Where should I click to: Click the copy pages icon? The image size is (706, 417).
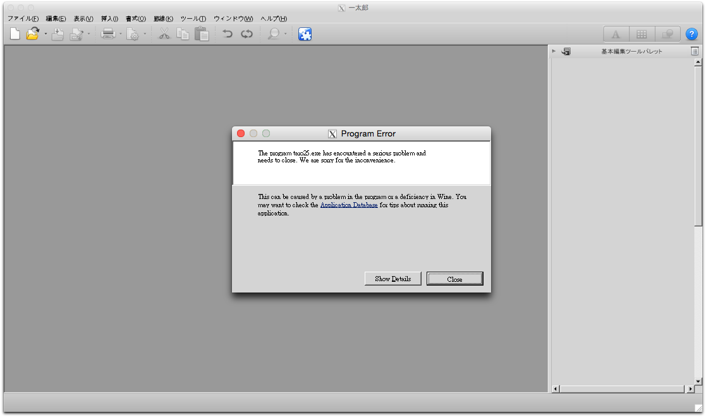coord(183,33)
